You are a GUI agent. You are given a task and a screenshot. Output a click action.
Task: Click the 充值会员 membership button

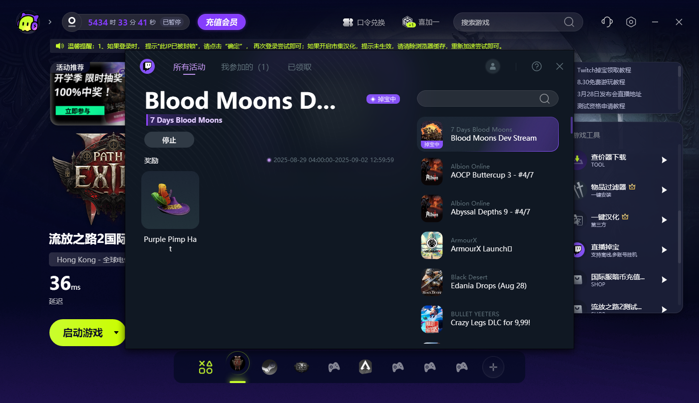coord(222,22)
